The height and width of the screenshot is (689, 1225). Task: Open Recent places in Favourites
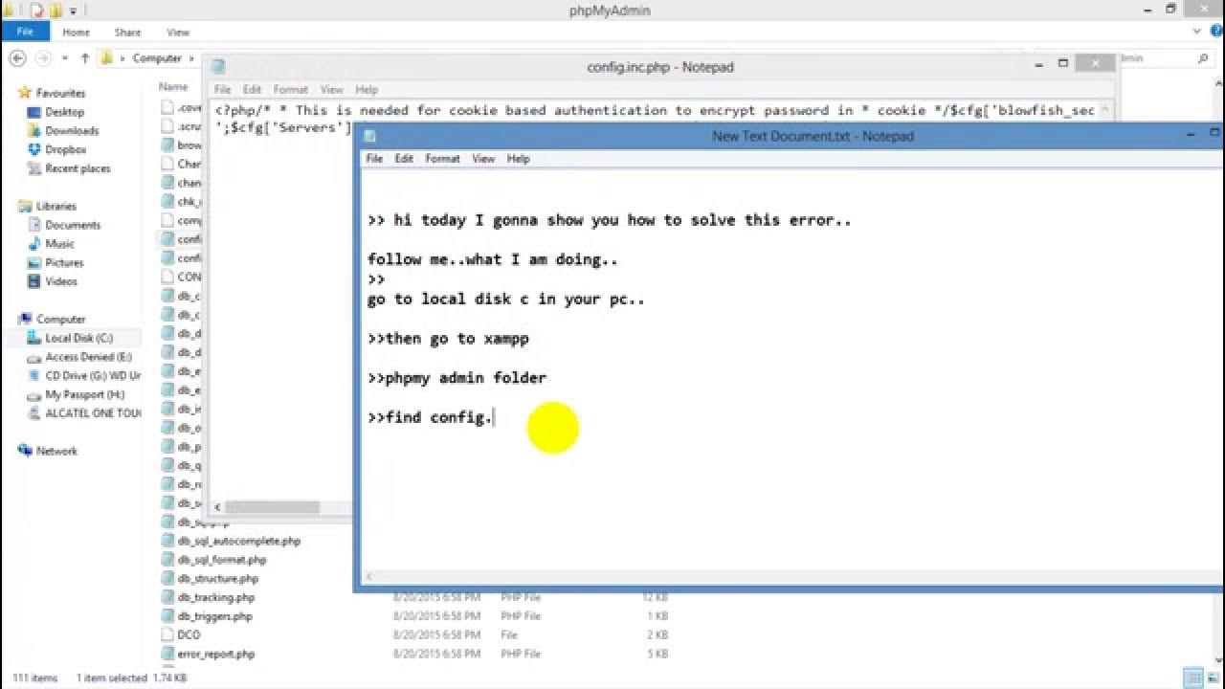78,168
